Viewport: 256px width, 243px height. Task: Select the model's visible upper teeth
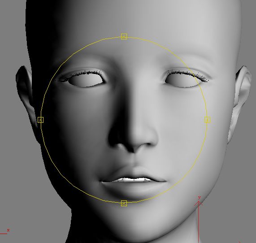(134, 179)
